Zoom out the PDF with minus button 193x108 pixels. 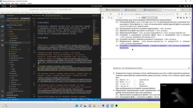pyautogui.click(x=137, y=18)
